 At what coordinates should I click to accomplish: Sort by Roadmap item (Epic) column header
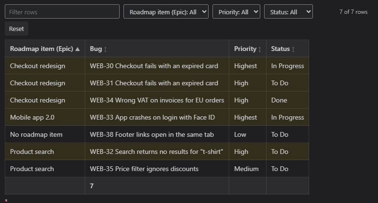tap(45, 49)
